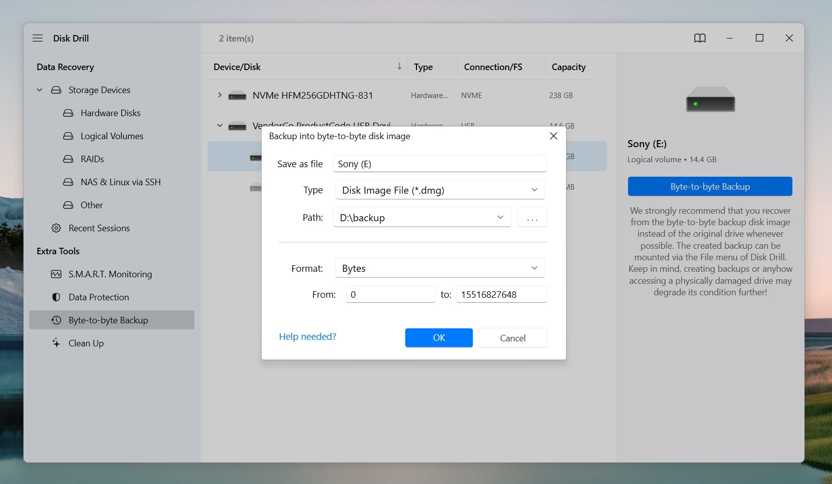The width and height of the screenshot is (832, 484).
Task: Open the Clean Up tool
Action: pos(86,343)
